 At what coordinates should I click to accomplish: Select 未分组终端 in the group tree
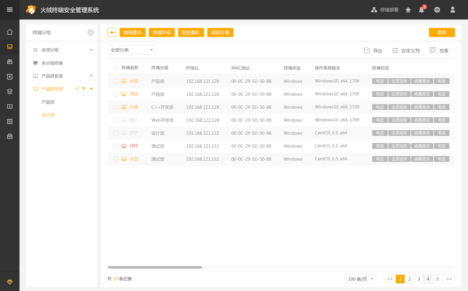(x=52, y=63)
